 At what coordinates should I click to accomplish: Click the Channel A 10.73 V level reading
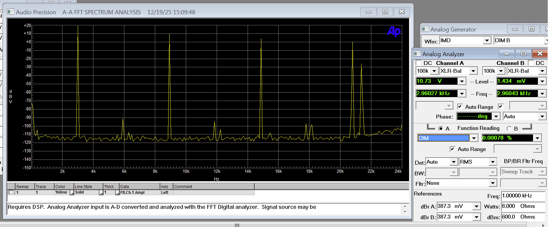tap(437, 81)
